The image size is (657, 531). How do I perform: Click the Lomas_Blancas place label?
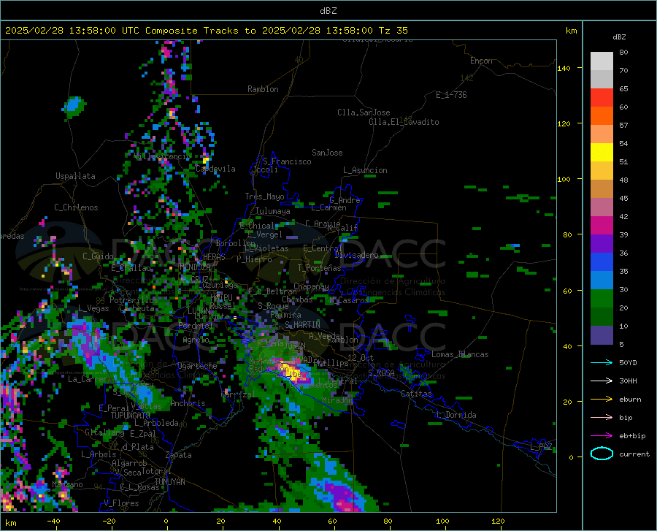[x=460, y=354]
